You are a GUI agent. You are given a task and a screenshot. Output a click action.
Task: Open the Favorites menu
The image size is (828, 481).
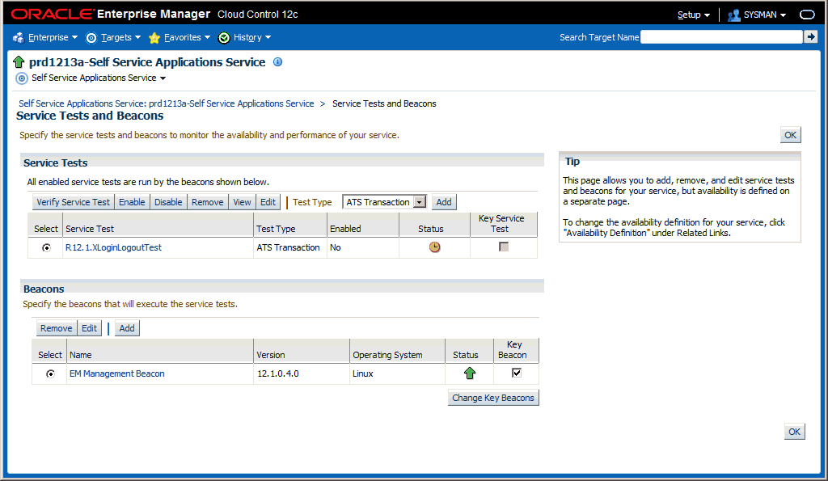(187, 37)
